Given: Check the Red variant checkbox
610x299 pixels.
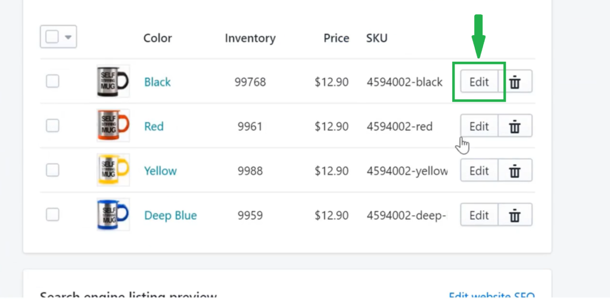Looking at the screenshot, I should 52,126.
